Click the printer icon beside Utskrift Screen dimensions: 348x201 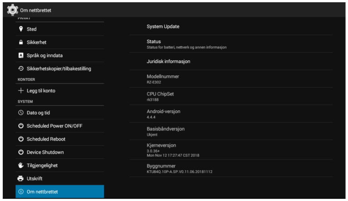click(x=21, y=179)
